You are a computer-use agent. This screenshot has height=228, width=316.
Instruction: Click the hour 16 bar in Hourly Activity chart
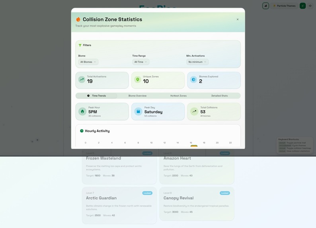pos(194,146)
